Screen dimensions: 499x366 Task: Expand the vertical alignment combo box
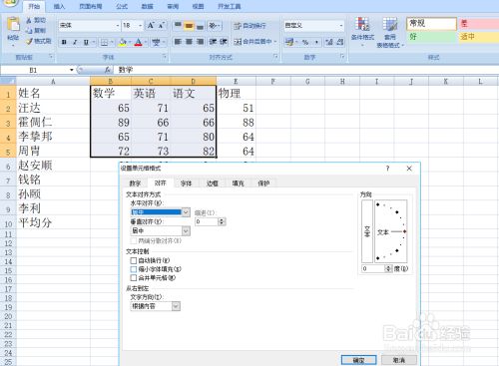186,230
